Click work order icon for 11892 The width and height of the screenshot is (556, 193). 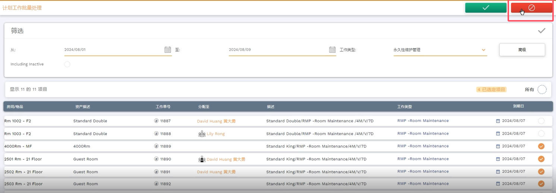coord(156,184)
